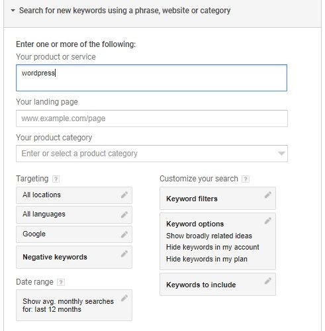Image resolution: width=325 pixels, height=331 pixels.
Task: Select Show avg. monthly searches box
Action: 74,305
